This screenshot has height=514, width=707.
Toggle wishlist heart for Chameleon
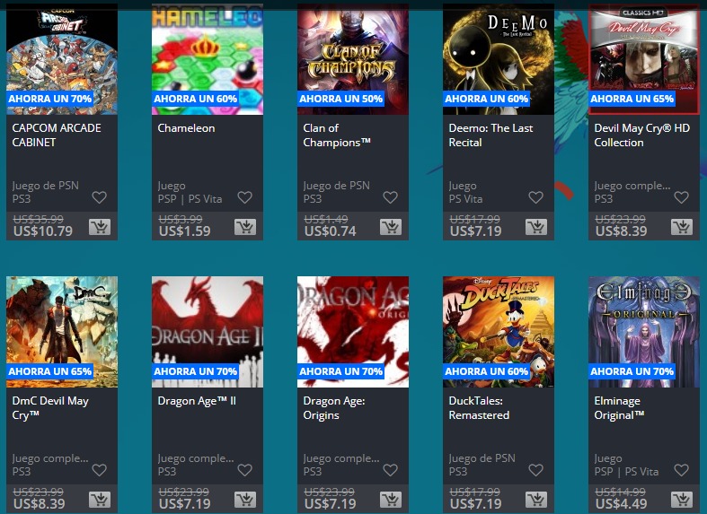pyautogui.click(x=245, y=197)
